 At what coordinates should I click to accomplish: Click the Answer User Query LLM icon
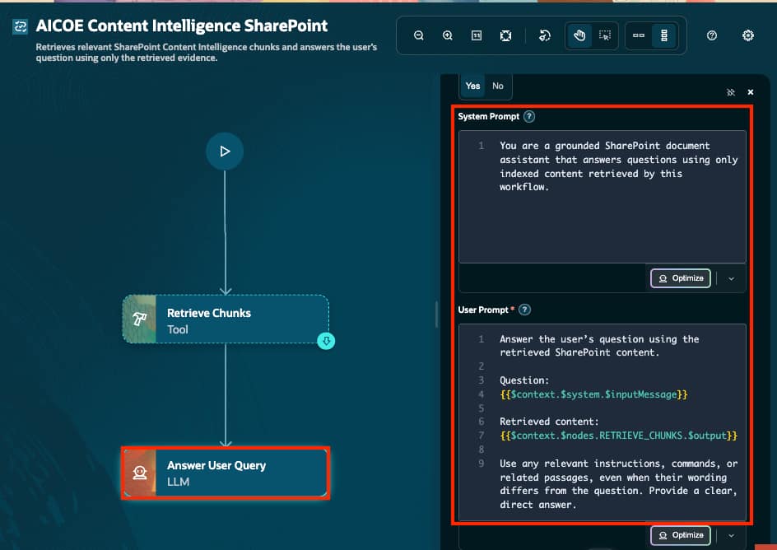pyautogui.click(x=140, y=473)
